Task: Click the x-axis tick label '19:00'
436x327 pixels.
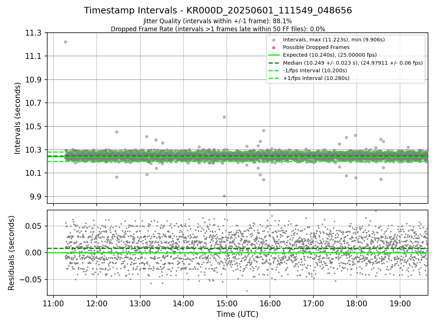Action: coord(400,303)
